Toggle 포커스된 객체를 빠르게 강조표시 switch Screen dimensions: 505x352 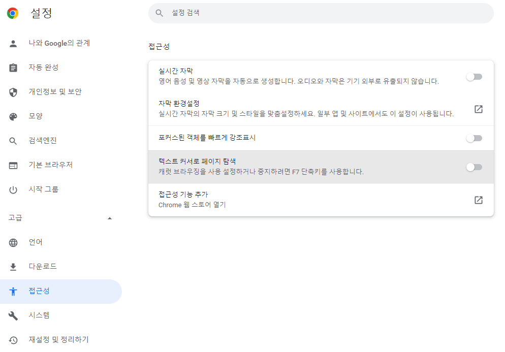[474, 138]
